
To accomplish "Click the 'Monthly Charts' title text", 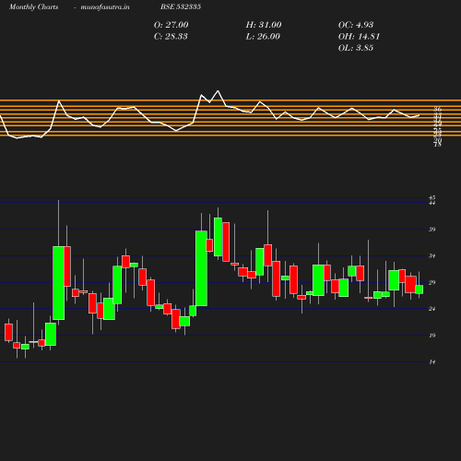I will pyautogui.click(x=33, y=6).
